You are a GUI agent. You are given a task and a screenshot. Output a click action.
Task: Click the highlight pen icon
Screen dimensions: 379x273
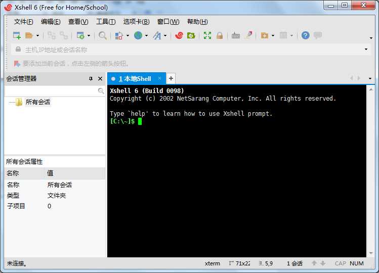click(x=248, y=35)
